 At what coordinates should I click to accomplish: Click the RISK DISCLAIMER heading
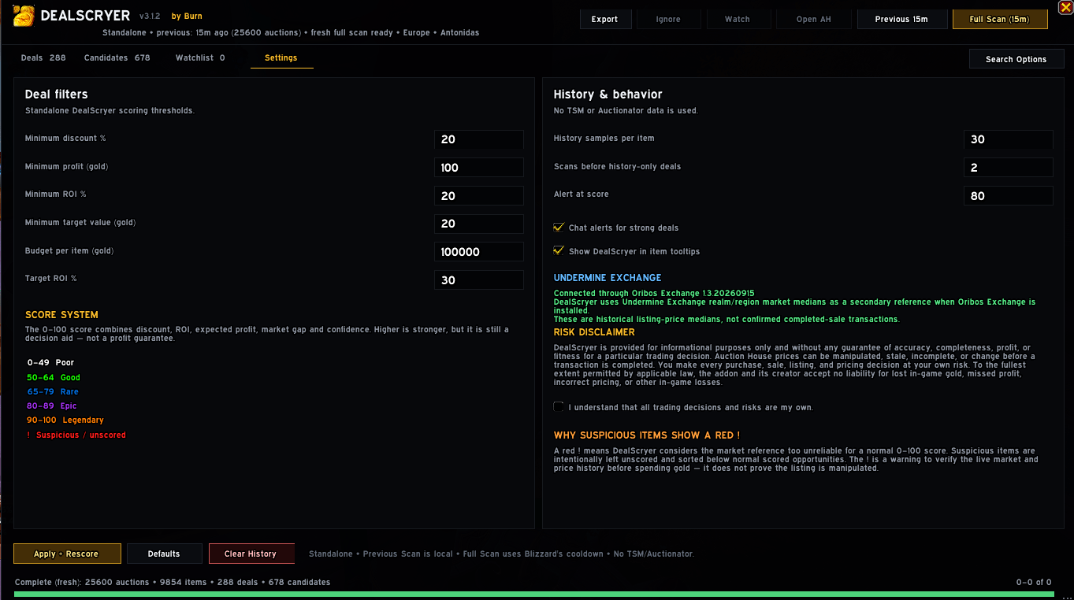(594, 332)
